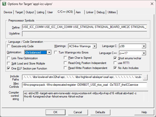This screenshot has width=156, height=117.
Task: Click the Define preprocessor symbols field
Action: [x=84, y=27]
